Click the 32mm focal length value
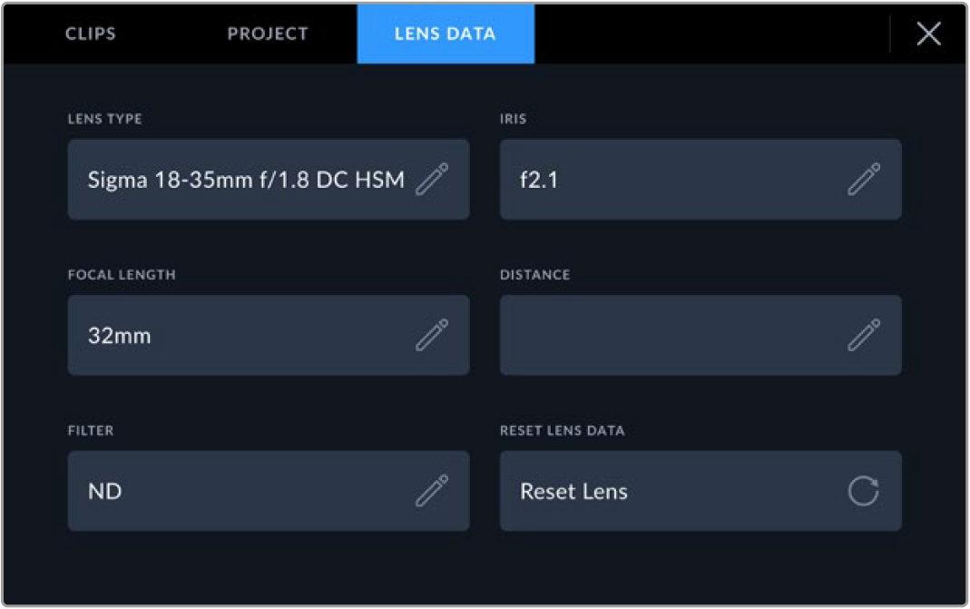Image resolution: width=970 pixels, height=609 pixels. (120, 336)
